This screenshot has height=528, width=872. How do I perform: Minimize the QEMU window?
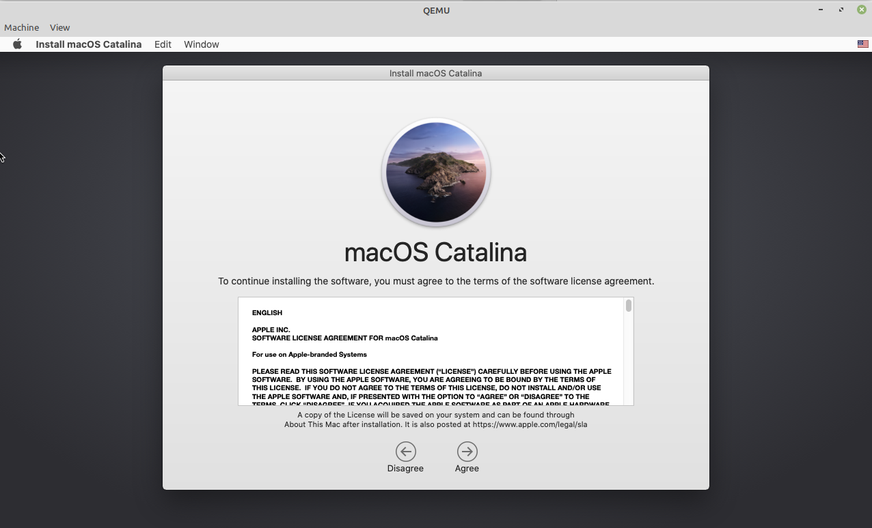[821, 10]
